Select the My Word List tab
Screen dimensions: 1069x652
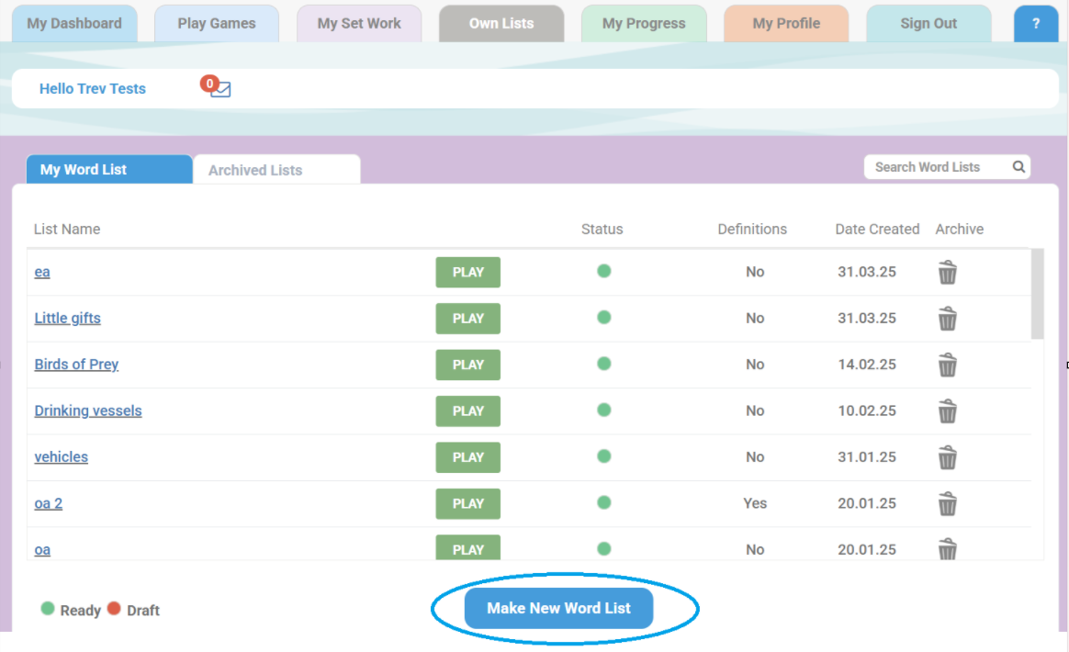pos(108,170)
